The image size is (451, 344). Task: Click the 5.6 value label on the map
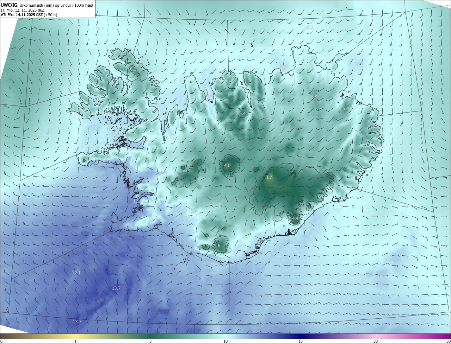coord(217,246)
